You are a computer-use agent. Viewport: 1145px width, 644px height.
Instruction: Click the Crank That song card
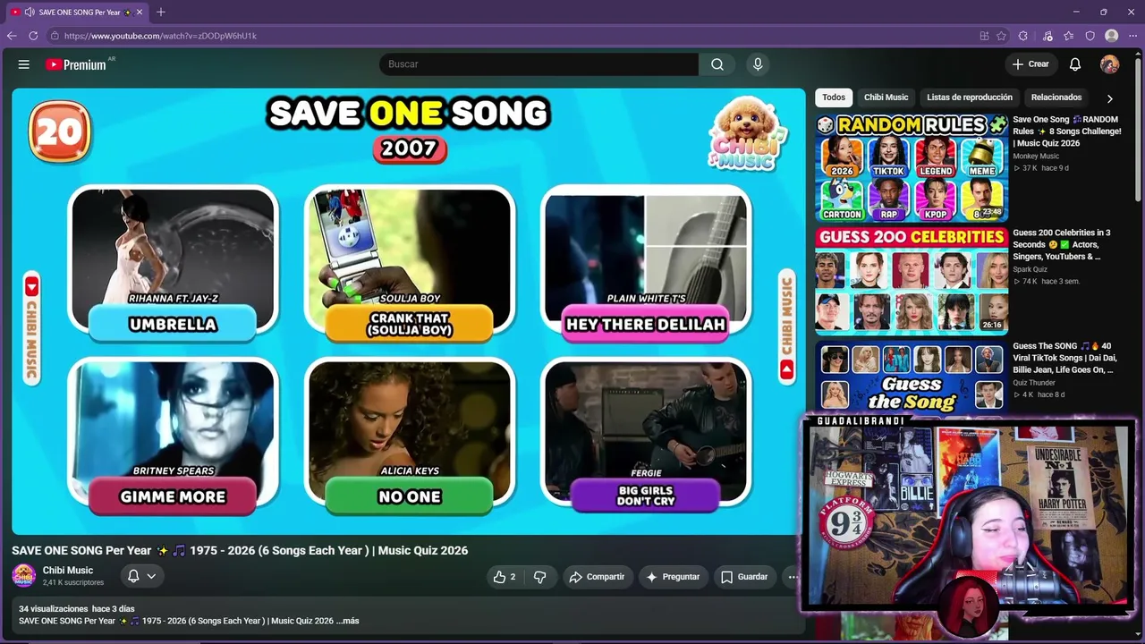(409, 263)
